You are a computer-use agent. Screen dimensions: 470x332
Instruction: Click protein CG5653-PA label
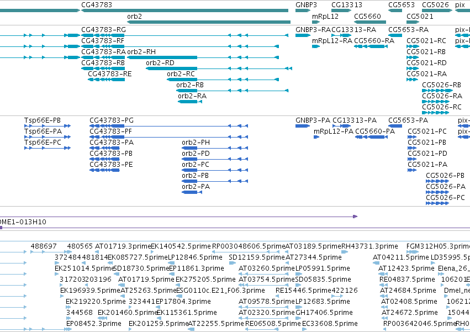(408, 120)
